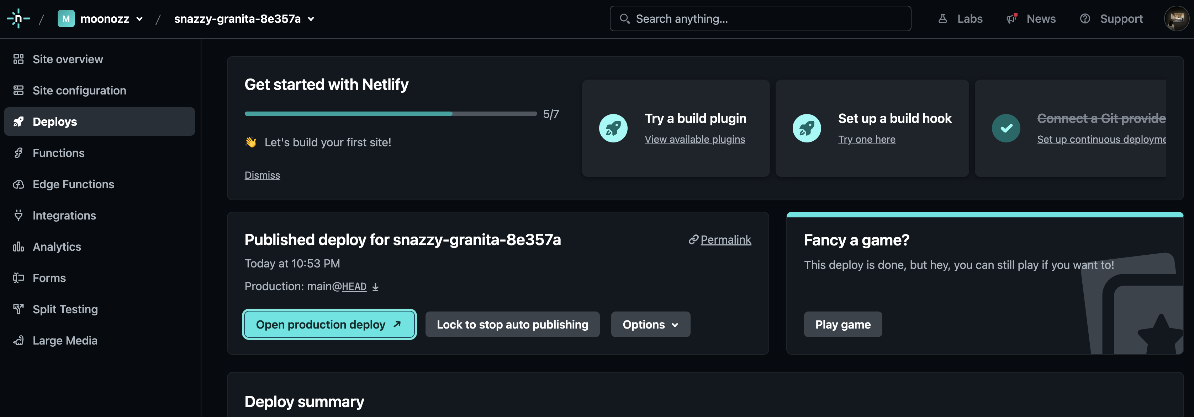Screen dimensions: 1194x417
Task: Expand the snazzy-granita-8e357a site dropdown chevron
Action: pos(311,19)
